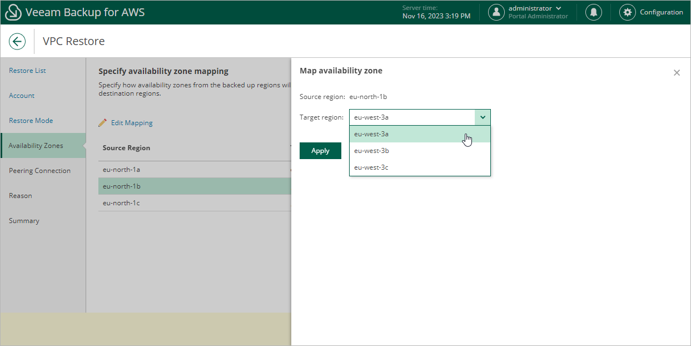This screenshot has height=346, width=691.
Task: Go back using the arrow icon
Action: tap(17, 41)
